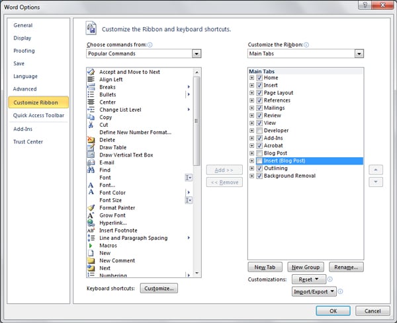This screenshot has width=397, height=323.
Task: Pick the Align Left command icon
Action: click(91, 79)
